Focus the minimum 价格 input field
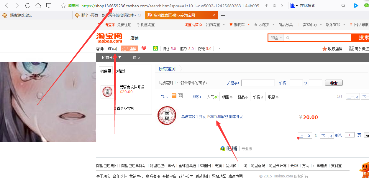The width and height of the screenshot is (369, 178). click(296, 83)
